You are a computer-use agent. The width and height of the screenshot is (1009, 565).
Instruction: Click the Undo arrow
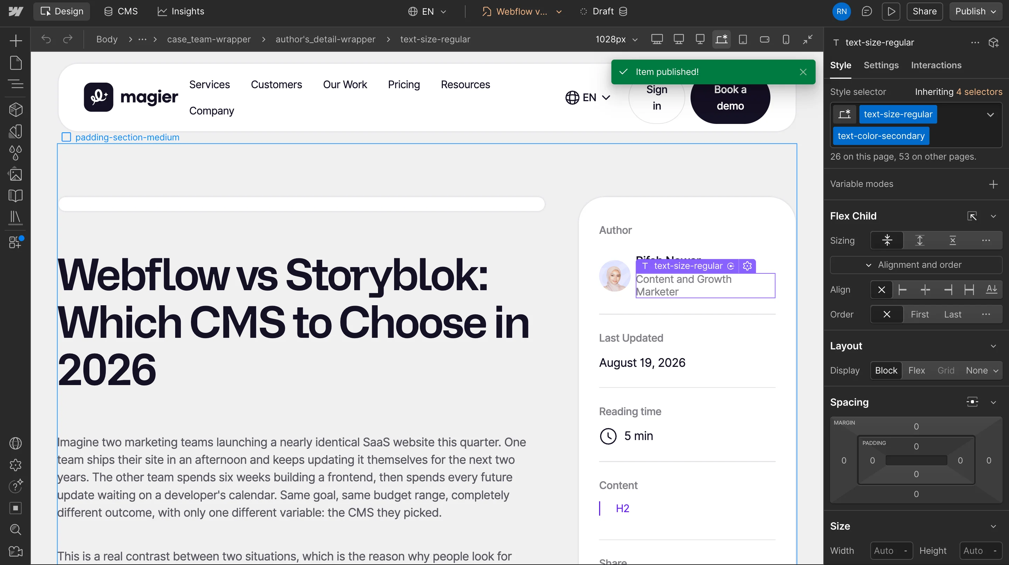46,39
